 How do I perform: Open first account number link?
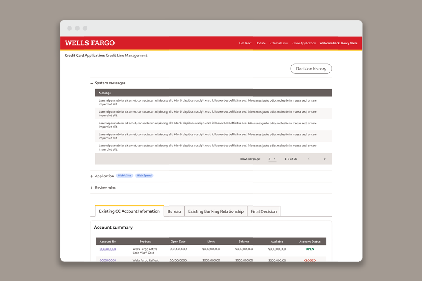click(108, 249)
